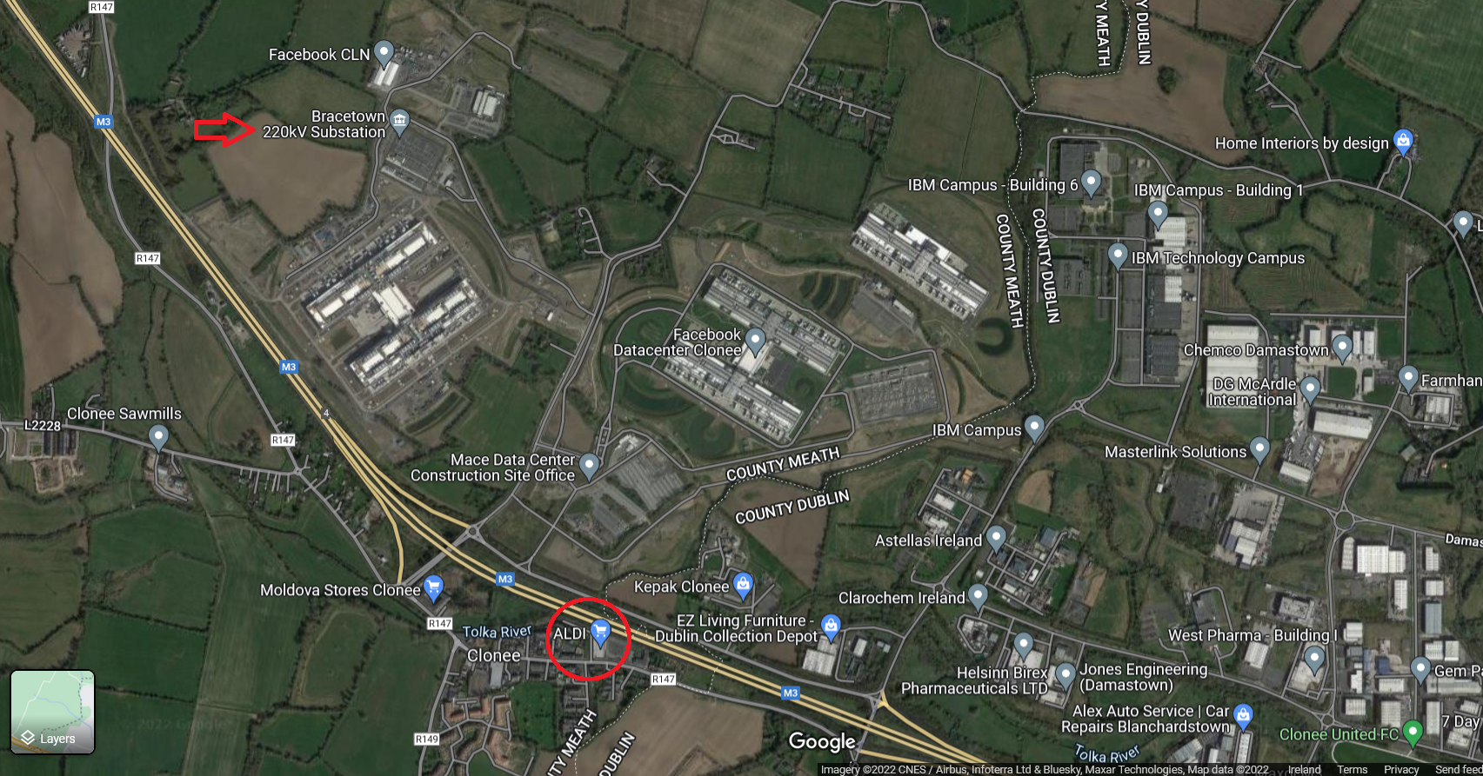Select the Mace Data Center site office pin
This screenshot has height=776, width=1483.
pyautogui.click(x=589, y=467)
